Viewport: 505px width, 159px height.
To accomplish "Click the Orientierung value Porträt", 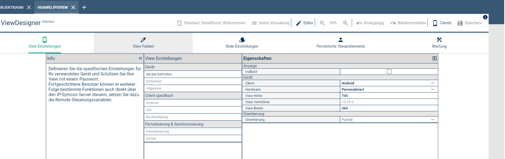I will 347,120.
